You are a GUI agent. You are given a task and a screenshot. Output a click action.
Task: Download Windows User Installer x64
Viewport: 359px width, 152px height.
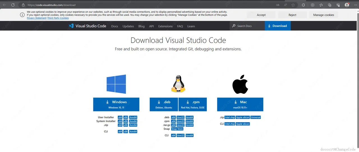120,117
